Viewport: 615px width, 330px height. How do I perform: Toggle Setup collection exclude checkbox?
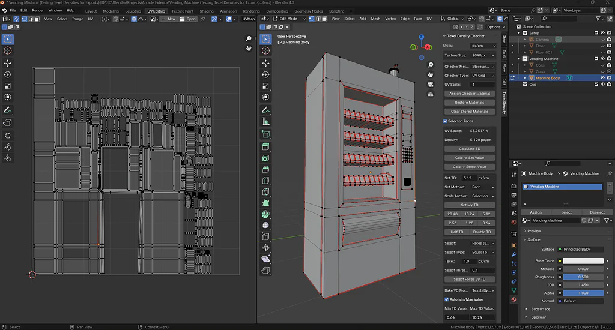(596, 33)
